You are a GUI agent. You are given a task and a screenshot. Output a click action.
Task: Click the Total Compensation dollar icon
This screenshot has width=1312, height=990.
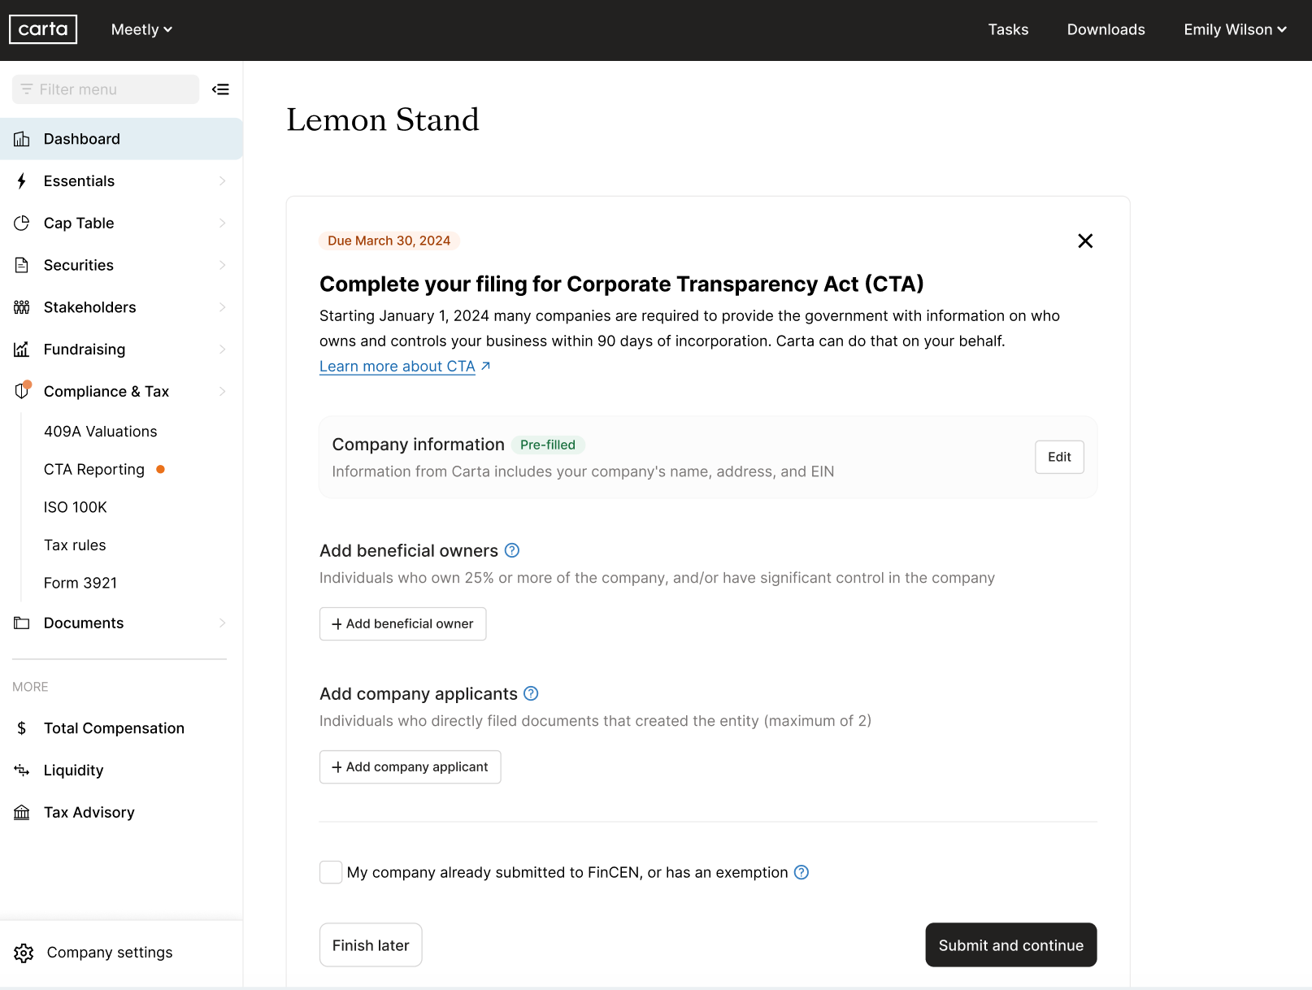point(22,728)
